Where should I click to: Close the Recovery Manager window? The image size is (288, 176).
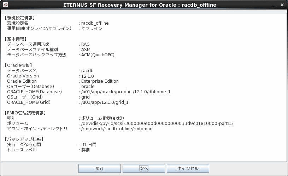282,5
